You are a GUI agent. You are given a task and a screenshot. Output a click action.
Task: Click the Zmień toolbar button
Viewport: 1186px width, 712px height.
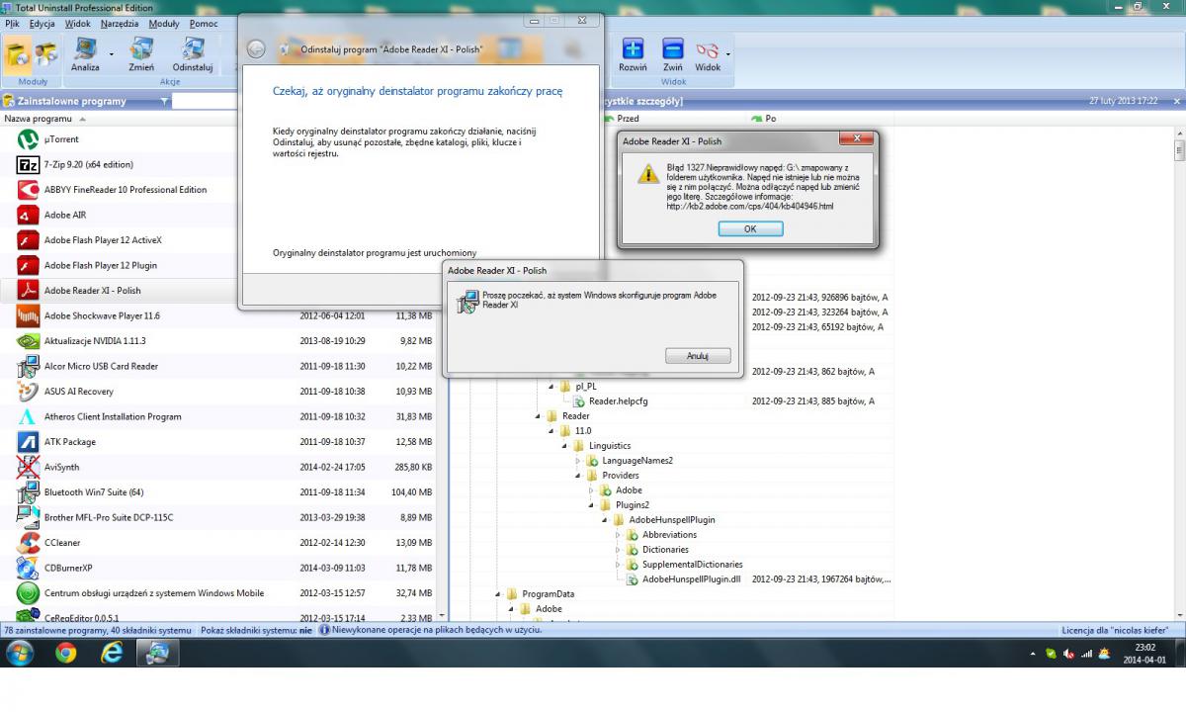coord(140,55)
